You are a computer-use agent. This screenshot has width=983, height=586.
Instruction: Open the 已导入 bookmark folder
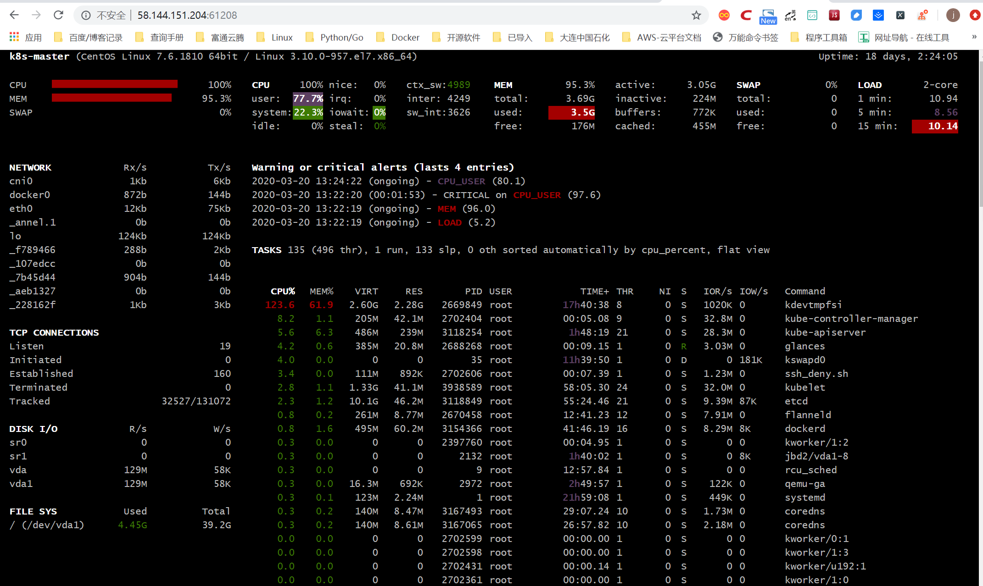[512, 37]
